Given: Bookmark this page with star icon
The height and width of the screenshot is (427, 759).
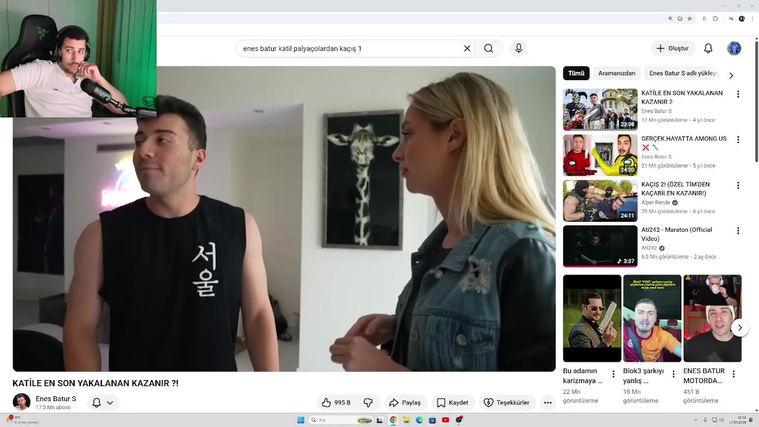Looking at the screenshot, I should (x=689, y=18).
